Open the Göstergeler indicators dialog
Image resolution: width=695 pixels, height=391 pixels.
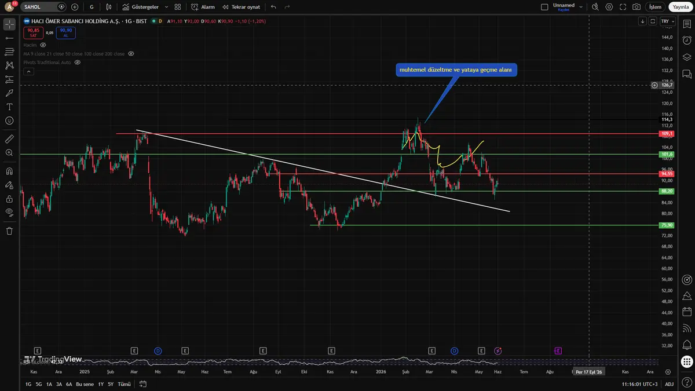(140, 7)
